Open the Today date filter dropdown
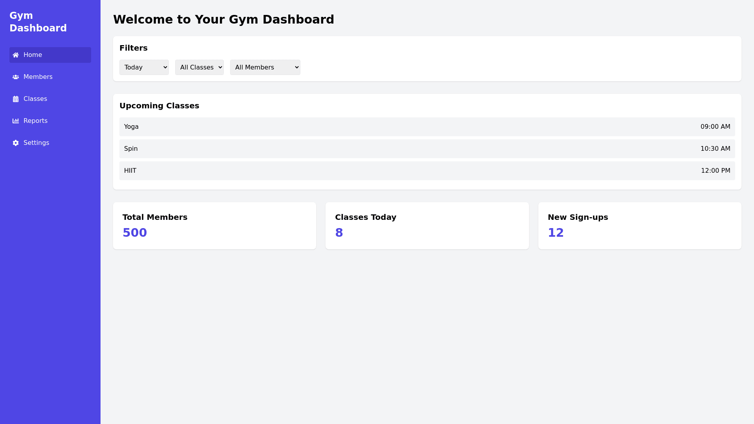This screenshot has width=754, height=424. (x=144, y=67)
